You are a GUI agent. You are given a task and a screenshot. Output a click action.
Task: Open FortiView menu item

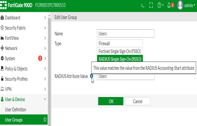[24, 38]
